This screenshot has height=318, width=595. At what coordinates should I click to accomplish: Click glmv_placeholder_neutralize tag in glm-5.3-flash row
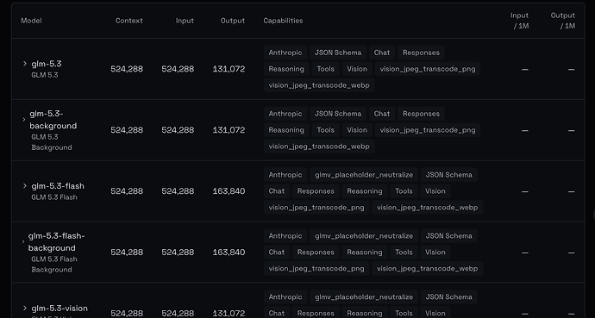pos(364,175)
